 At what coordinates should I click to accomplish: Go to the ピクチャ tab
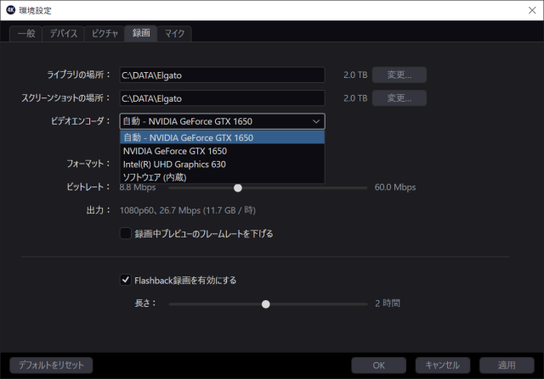tap(105, 34)
